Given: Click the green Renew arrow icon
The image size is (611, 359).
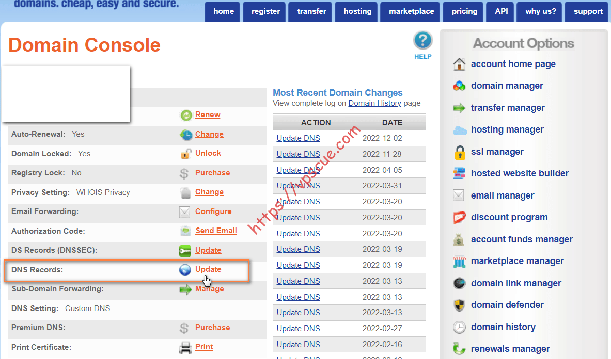Looking at the screenshot, I should [186, 115].
